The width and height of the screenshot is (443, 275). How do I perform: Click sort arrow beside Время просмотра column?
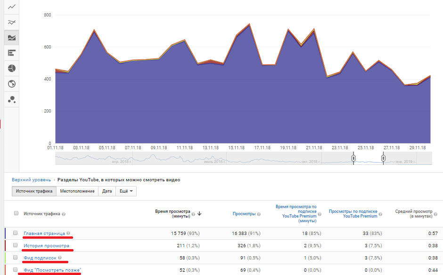(x=199, y=214)
